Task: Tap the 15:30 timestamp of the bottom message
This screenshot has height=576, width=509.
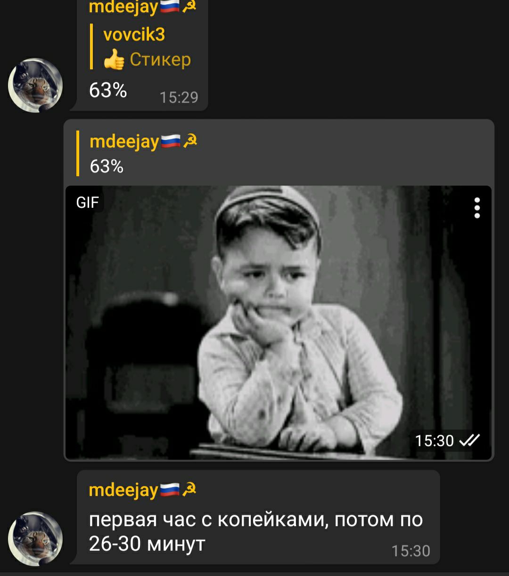Action: [411, 551]
